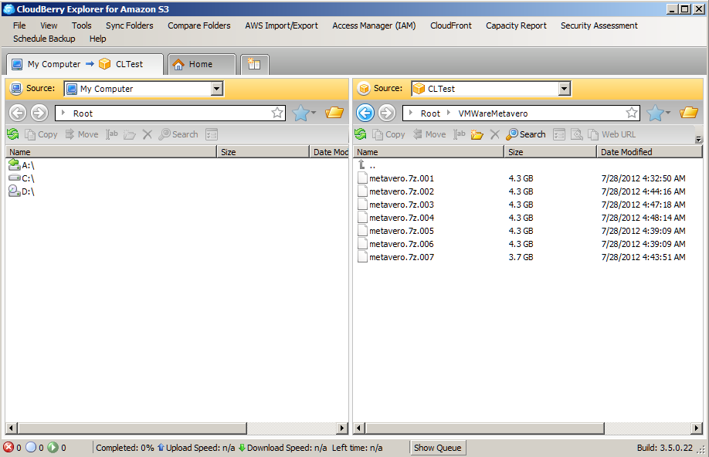The width and height of the screenshot is (709, 457).
Task: Open a new tab with the tab icon
Action: coord(255,65)
